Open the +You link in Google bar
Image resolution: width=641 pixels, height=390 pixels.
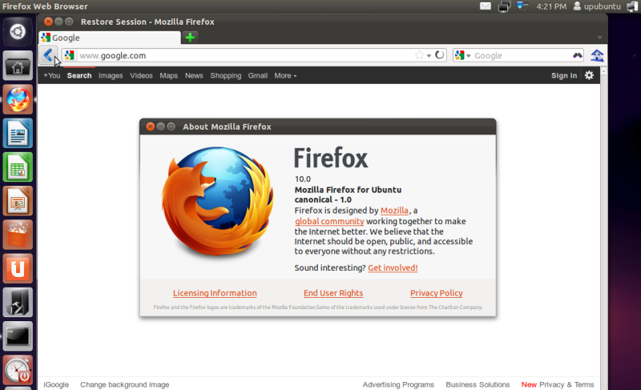pyautogui.click(x=52, y=75)
